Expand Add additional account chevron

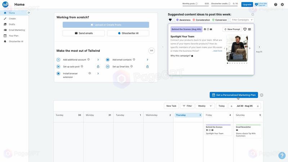[x=98, y=60]
